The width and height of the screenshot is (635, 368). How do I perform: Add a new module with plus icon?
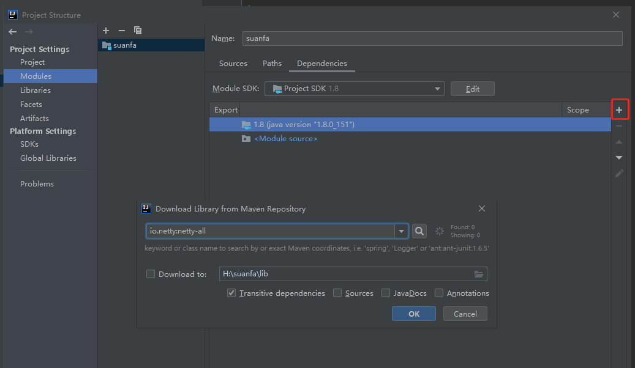pos(106,31)
